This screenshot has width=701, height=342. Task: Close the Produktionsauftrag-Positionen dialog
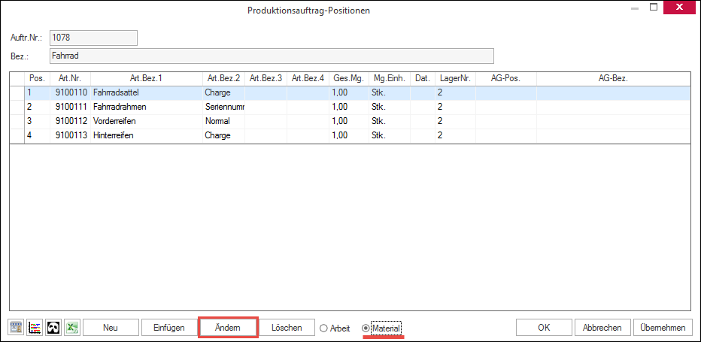(x=679, y=8)
